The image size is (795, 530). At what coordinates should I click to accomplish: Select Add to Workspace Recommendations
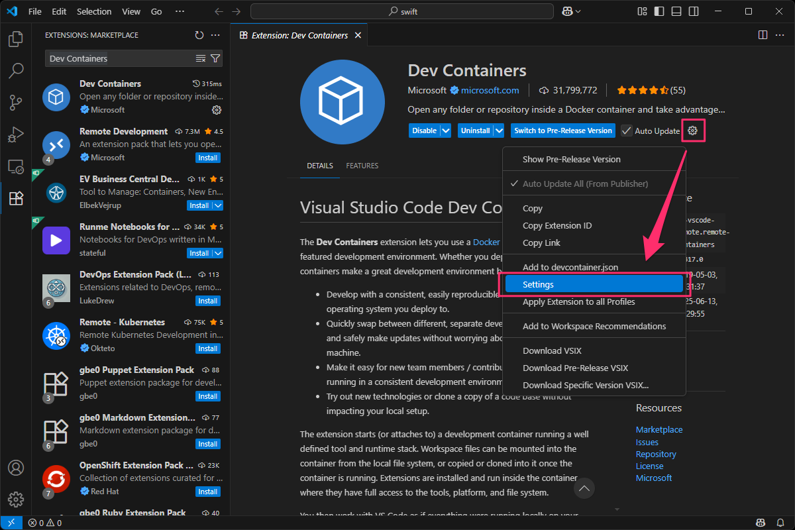(x=594, y=326)
